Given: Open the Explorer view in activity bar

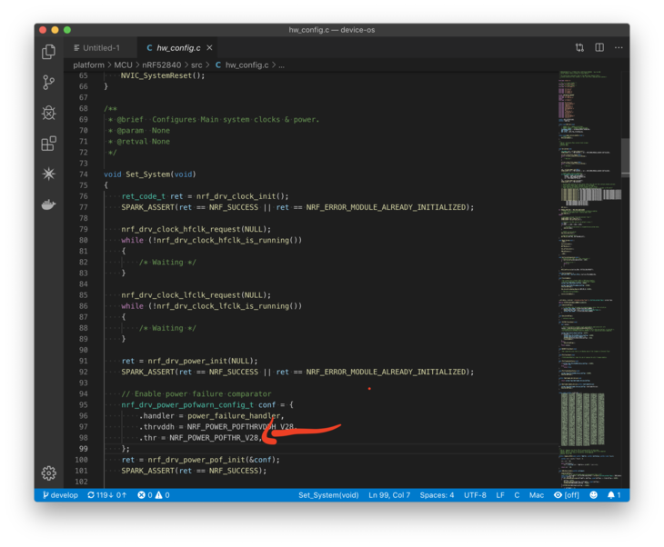Looking at the screenshot, I should (x=49, y=52).
